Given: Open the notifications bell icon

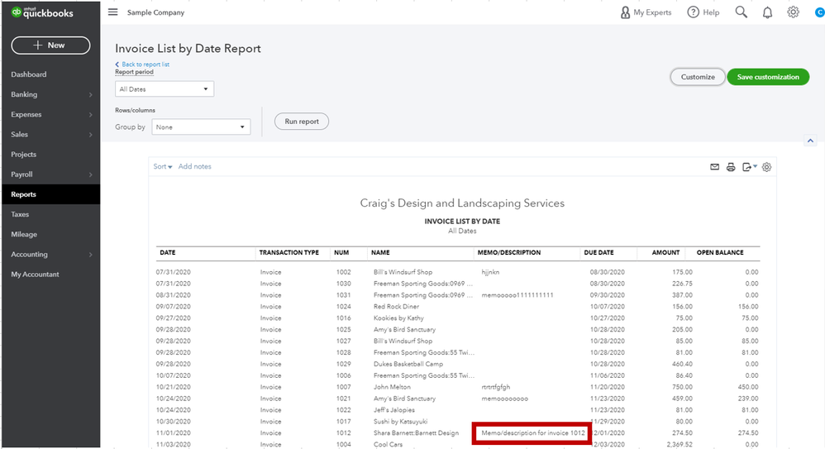Looking at the screenshot, I should [767, 12].
